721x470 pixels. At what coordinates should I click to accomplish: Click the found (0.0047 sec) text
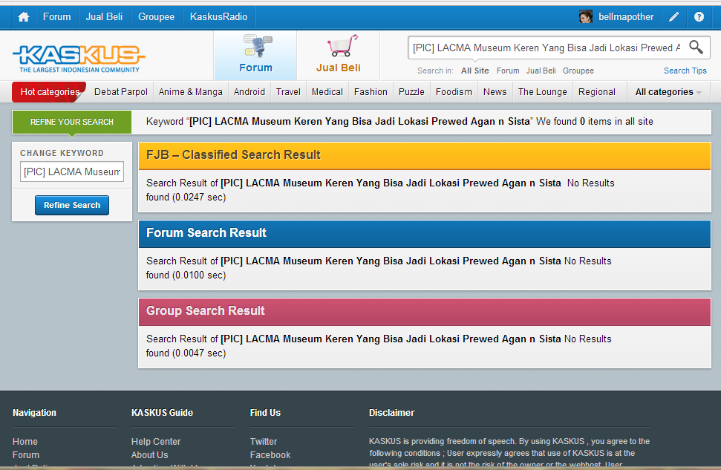(x=186, y=353)
